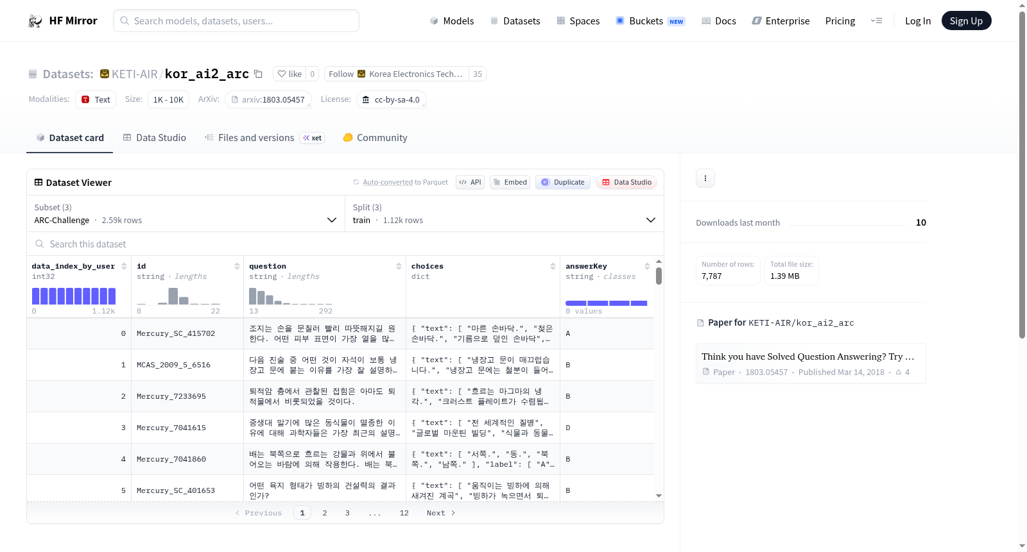Open the Subset ARC-Challenge dropdown
The image size is (1027, 552).
pos(186,213)
